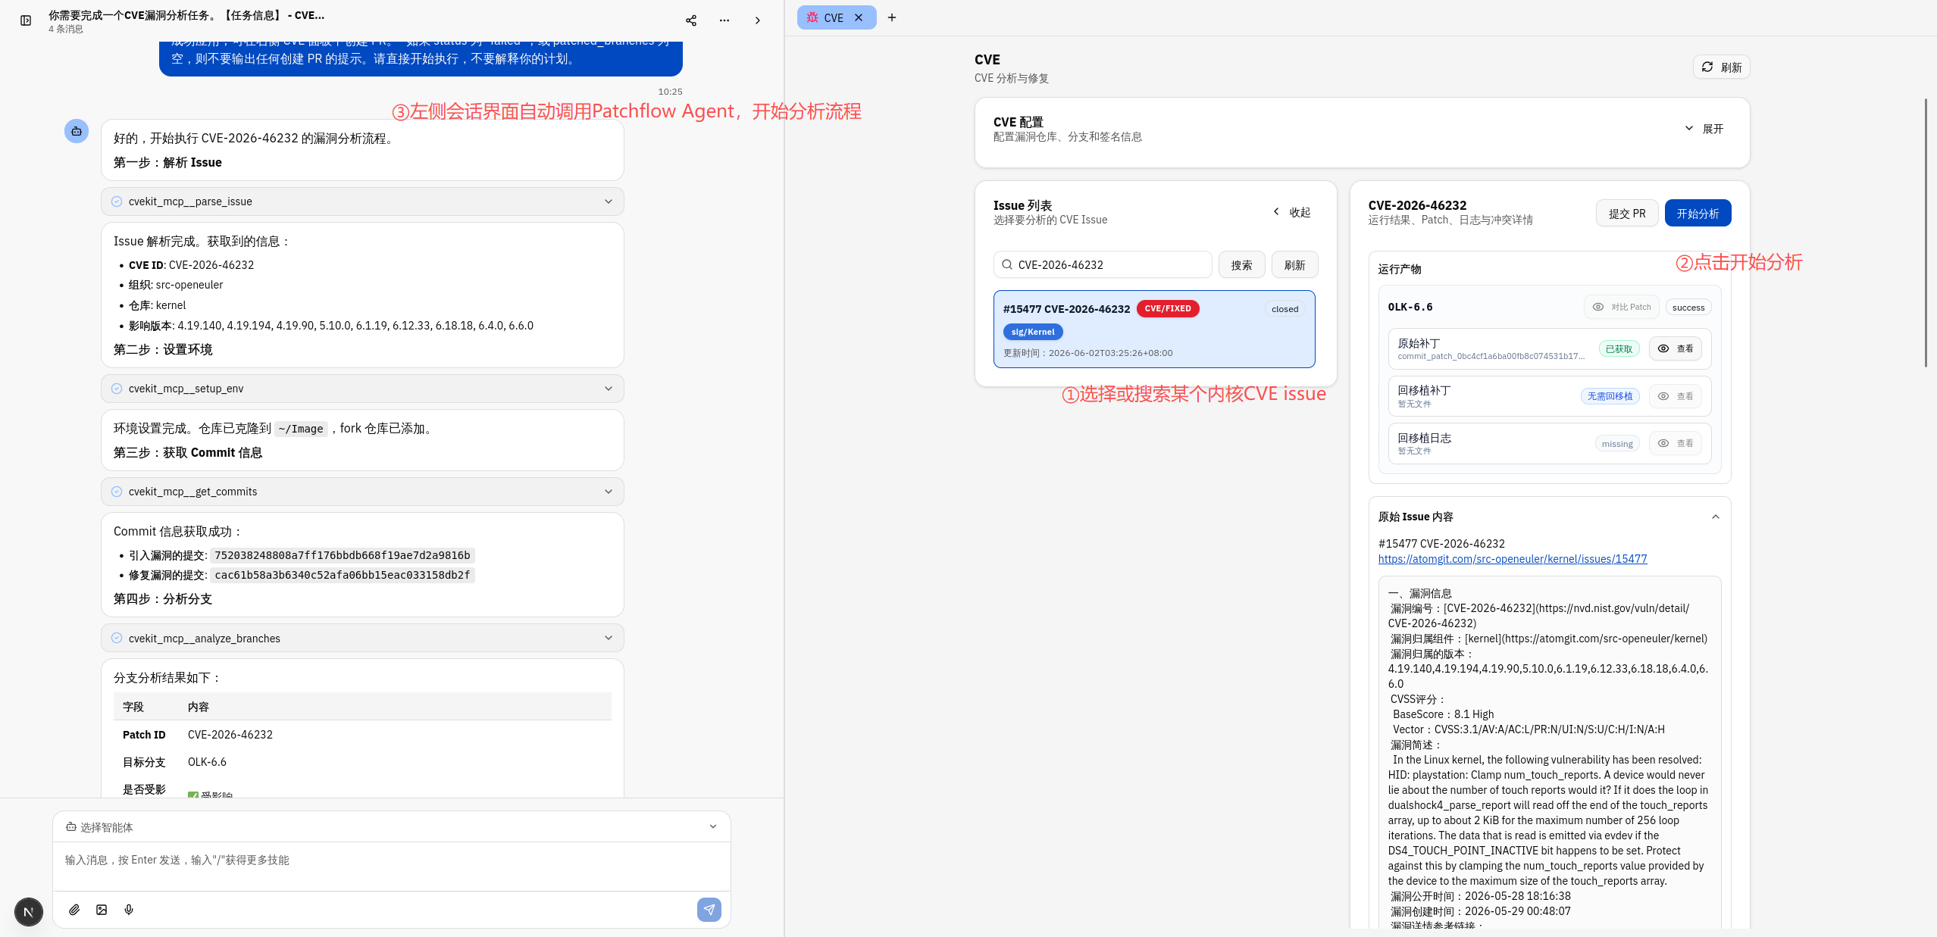
Task: Collapse the Issue 列表 panel
Action: (x=1293, y=212)
